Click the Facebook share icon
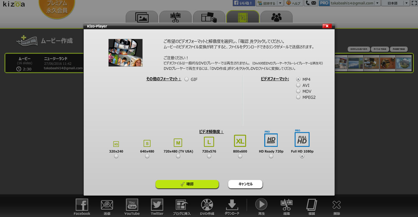 (82, 205)
